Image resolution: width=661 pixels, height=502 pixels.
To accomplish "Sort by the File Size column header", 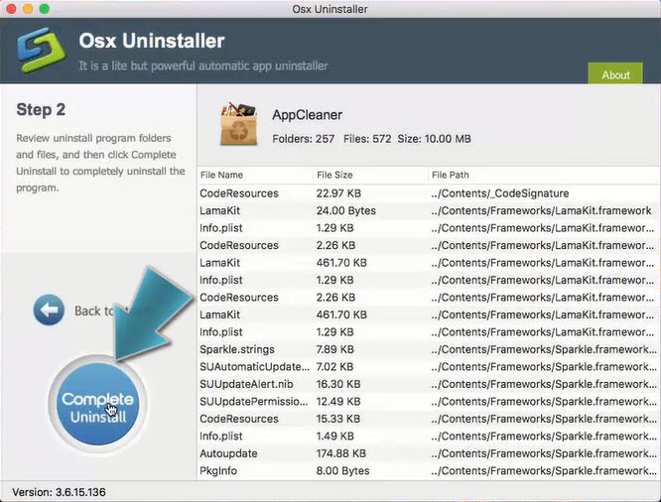I will click(370, 175).
